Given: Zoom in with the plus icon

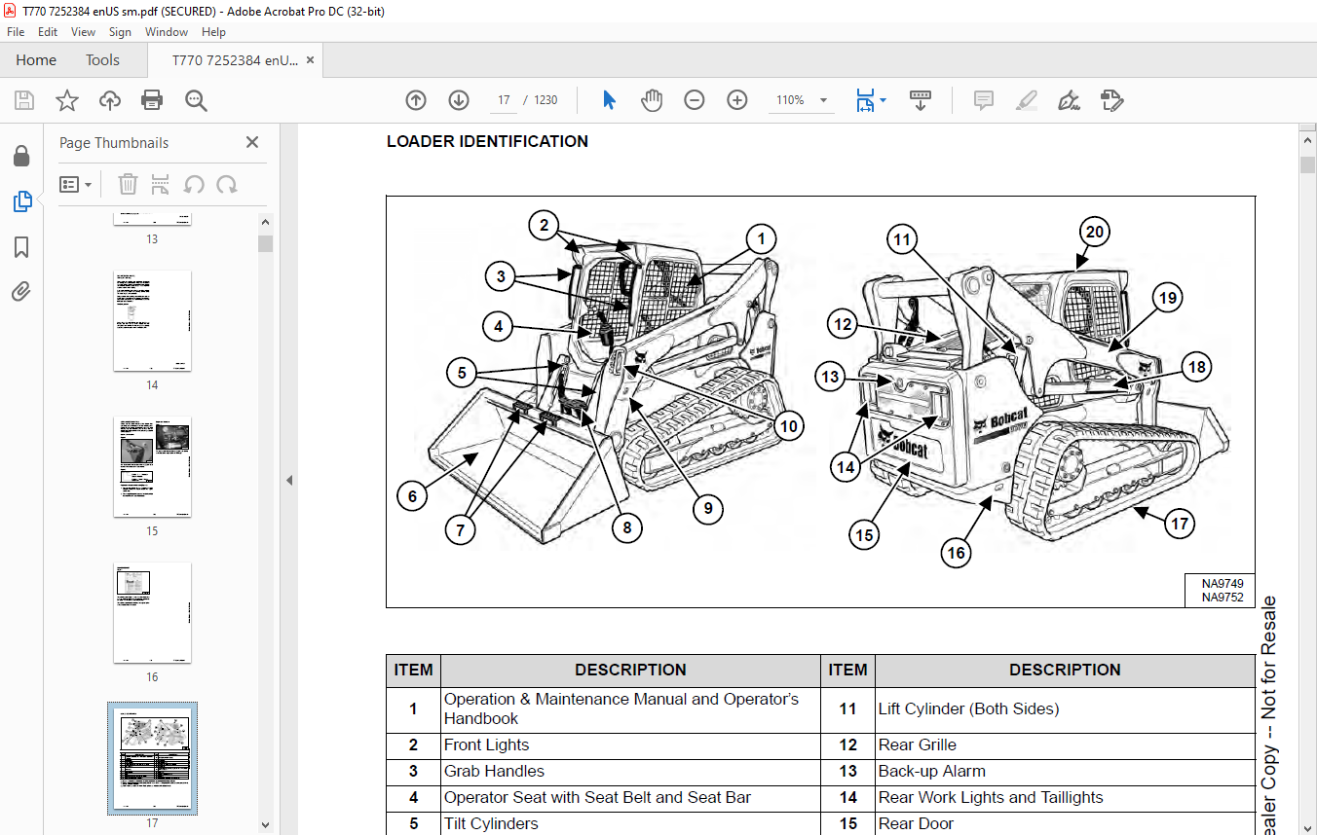Looking at the screenshot, I should (737, 100).
